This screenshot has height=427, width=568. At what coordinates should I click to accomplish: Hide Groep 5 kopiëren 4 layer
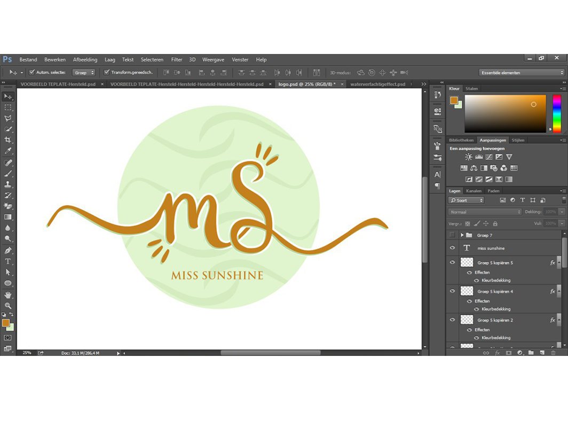(x=452, y=291)
